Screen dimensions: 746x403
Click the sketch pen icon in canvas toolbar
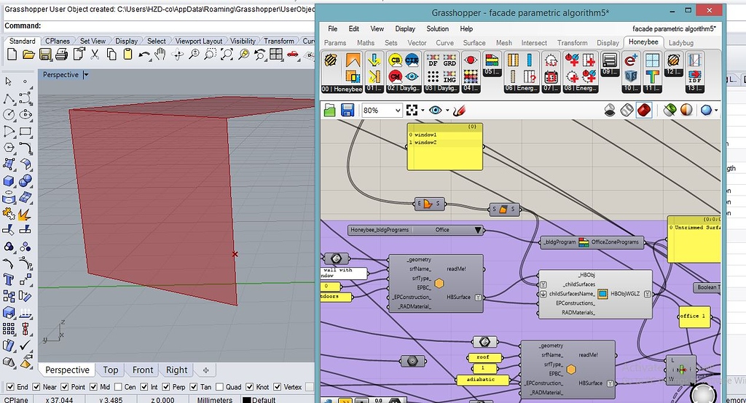point(459,111)
